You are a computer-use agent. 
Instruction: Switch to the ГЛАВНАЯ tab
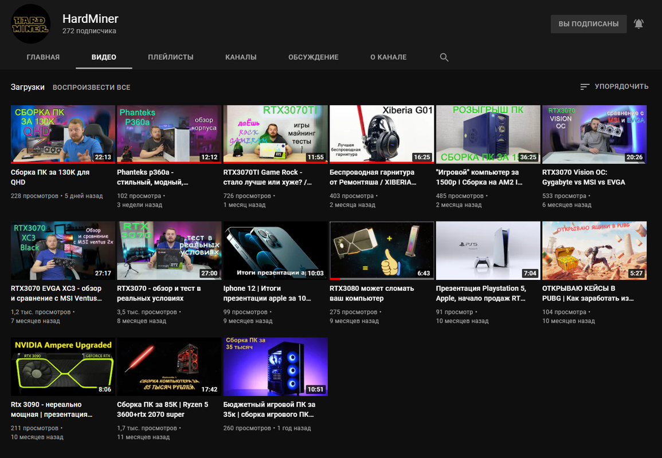coord(43,57)
